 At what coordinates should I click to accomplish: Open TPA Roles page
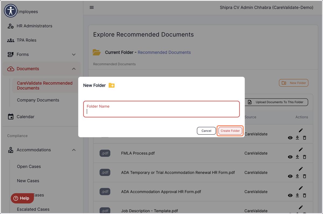click(x=26, y=40)
